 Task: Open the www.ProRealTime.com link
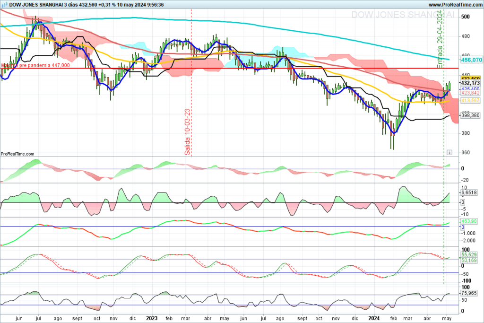(455, 5)
